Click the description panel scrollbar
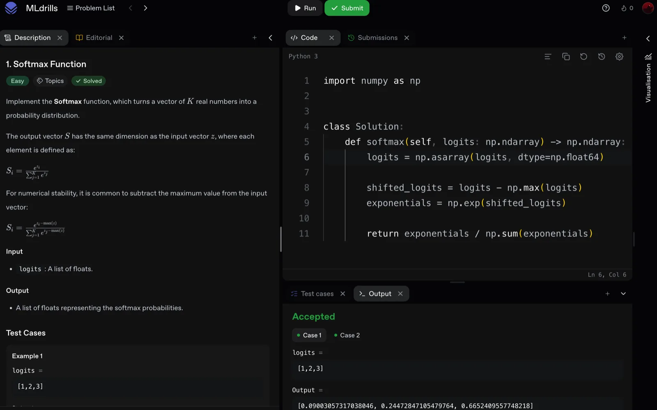657x410 pixels. point(281,239)
